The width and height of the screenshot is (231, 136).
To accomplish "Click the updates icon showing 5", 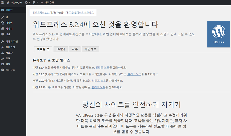I will 26,3.
